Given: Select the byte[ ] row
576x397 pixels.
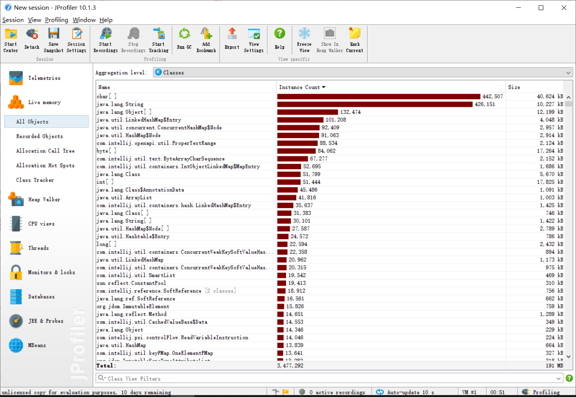Looking at the screenshot, I should [330, 151].
